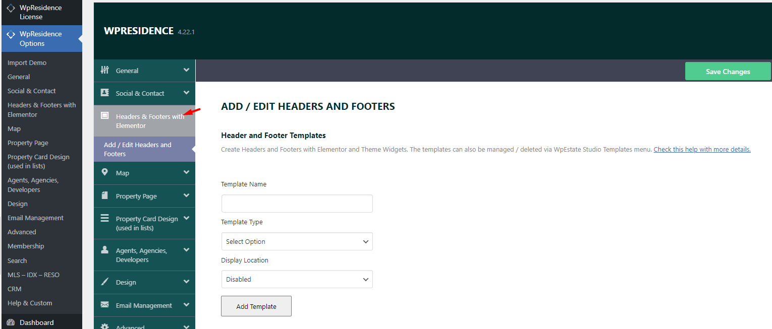Expand the General section chevron

186,70
